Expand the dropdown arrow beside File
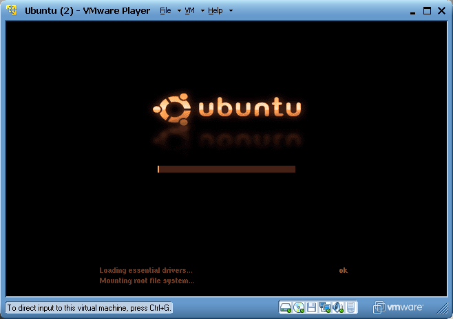 click(179, 11)
